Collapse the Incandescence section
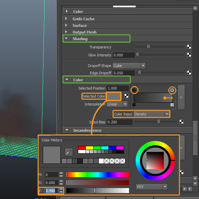The image size is (199, 199). point(67,130)
